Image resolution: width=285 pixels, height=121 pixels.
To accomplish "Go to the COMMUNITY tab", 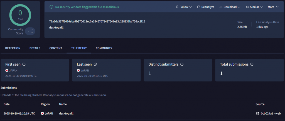I will [104, 48].
